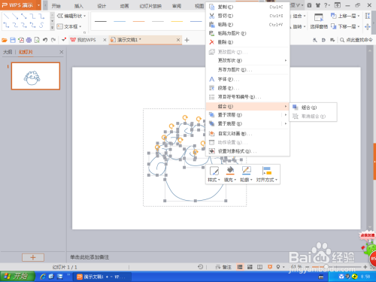376x282 pixels.
Task: Select slide 1 thumbnail
Action: click(x=35, y=76)
